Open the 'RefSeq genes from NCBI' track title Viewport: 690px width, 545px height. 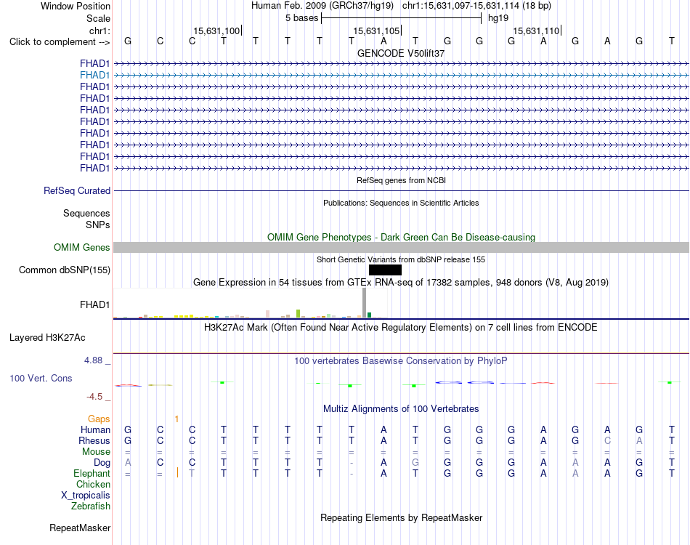[401, 180]
